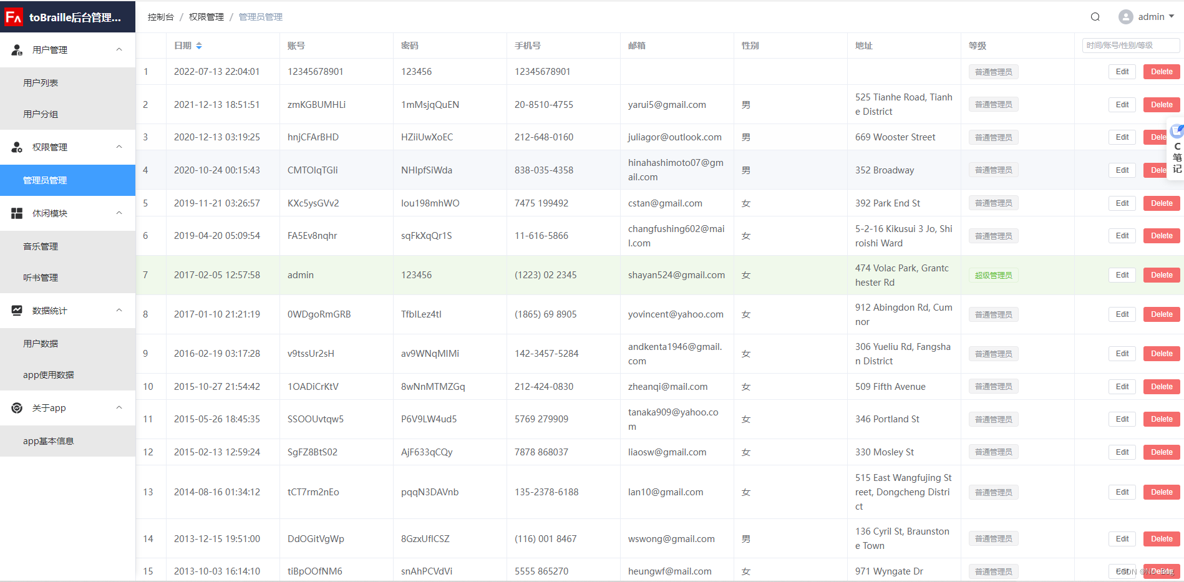The height and width of the screenshot is (582, 1184).
Task: Click the 控制台 breadcrumb link
Action: [160, 17]
